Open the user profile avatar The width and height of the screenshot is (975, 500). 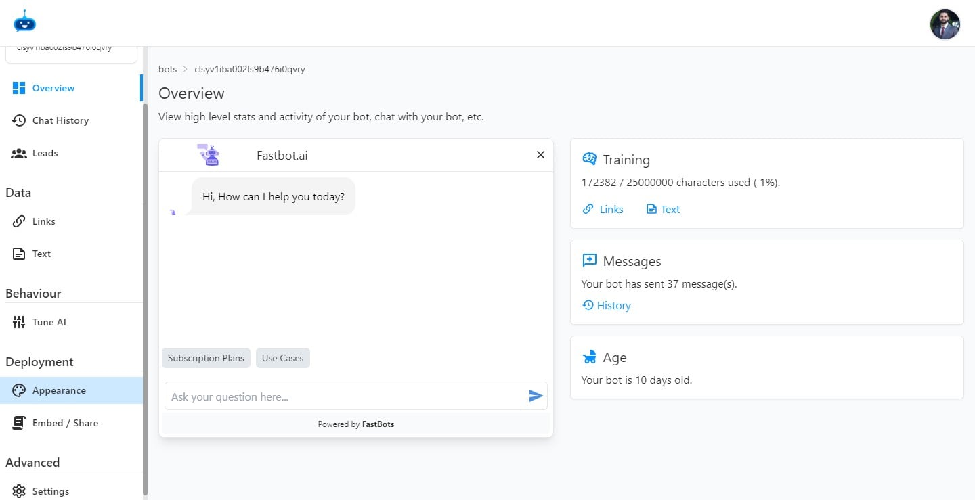(x=945, y=24)
